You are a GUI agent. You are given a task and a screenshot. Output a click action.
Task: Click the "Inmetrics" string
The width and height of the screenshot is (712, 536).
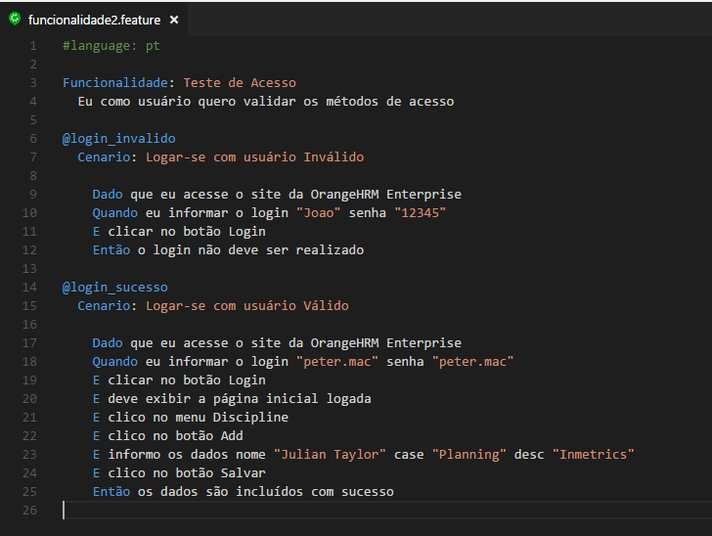pyautogui.click(x=594, y=455)
